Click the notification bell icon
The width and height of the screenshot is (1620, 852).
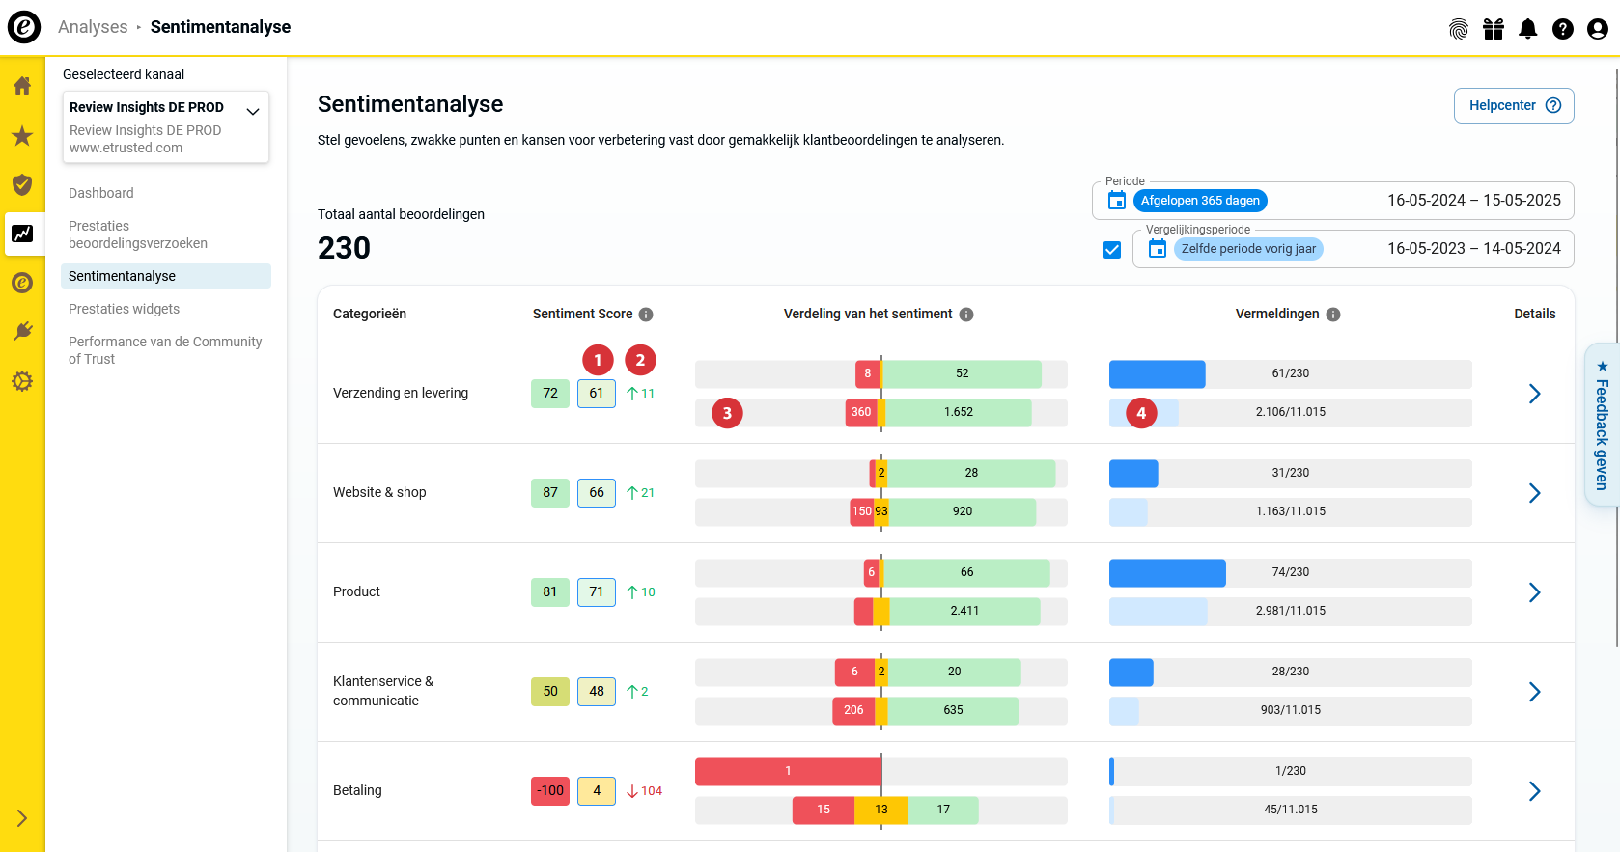click(1528, 29)
